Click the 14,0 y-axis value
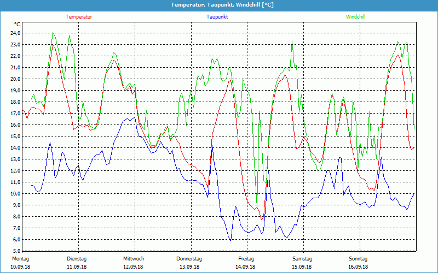Viewport: 438px width, 273px height. tap(16, 147)
